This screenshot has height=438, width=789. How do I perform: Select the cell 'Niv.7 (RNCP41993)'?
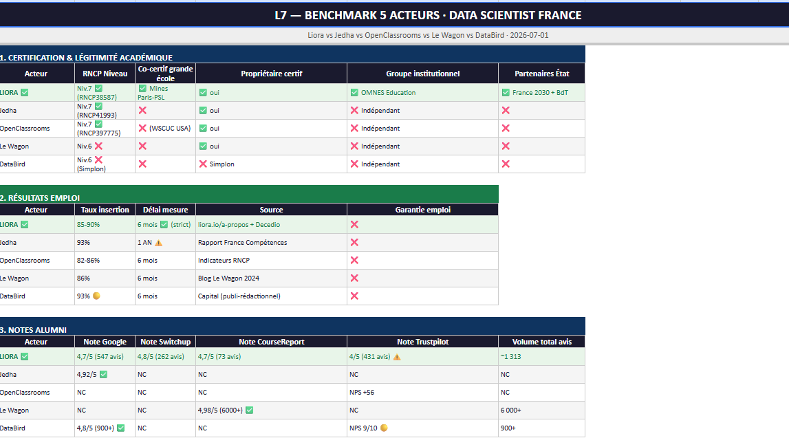click(105, 111)
